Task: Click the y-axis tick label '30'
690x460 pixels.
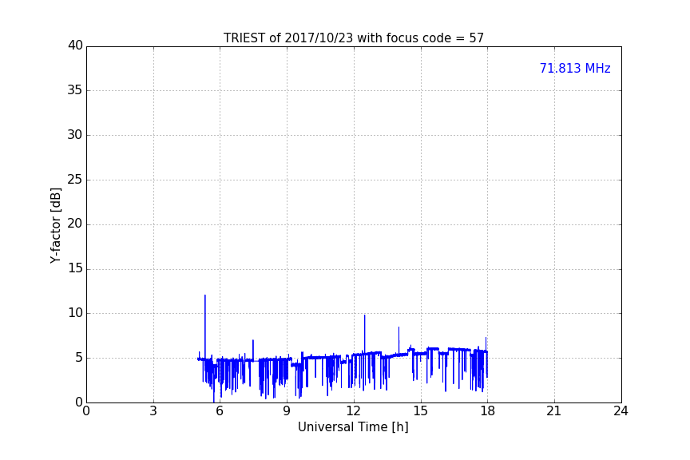Action: point(75,134)
